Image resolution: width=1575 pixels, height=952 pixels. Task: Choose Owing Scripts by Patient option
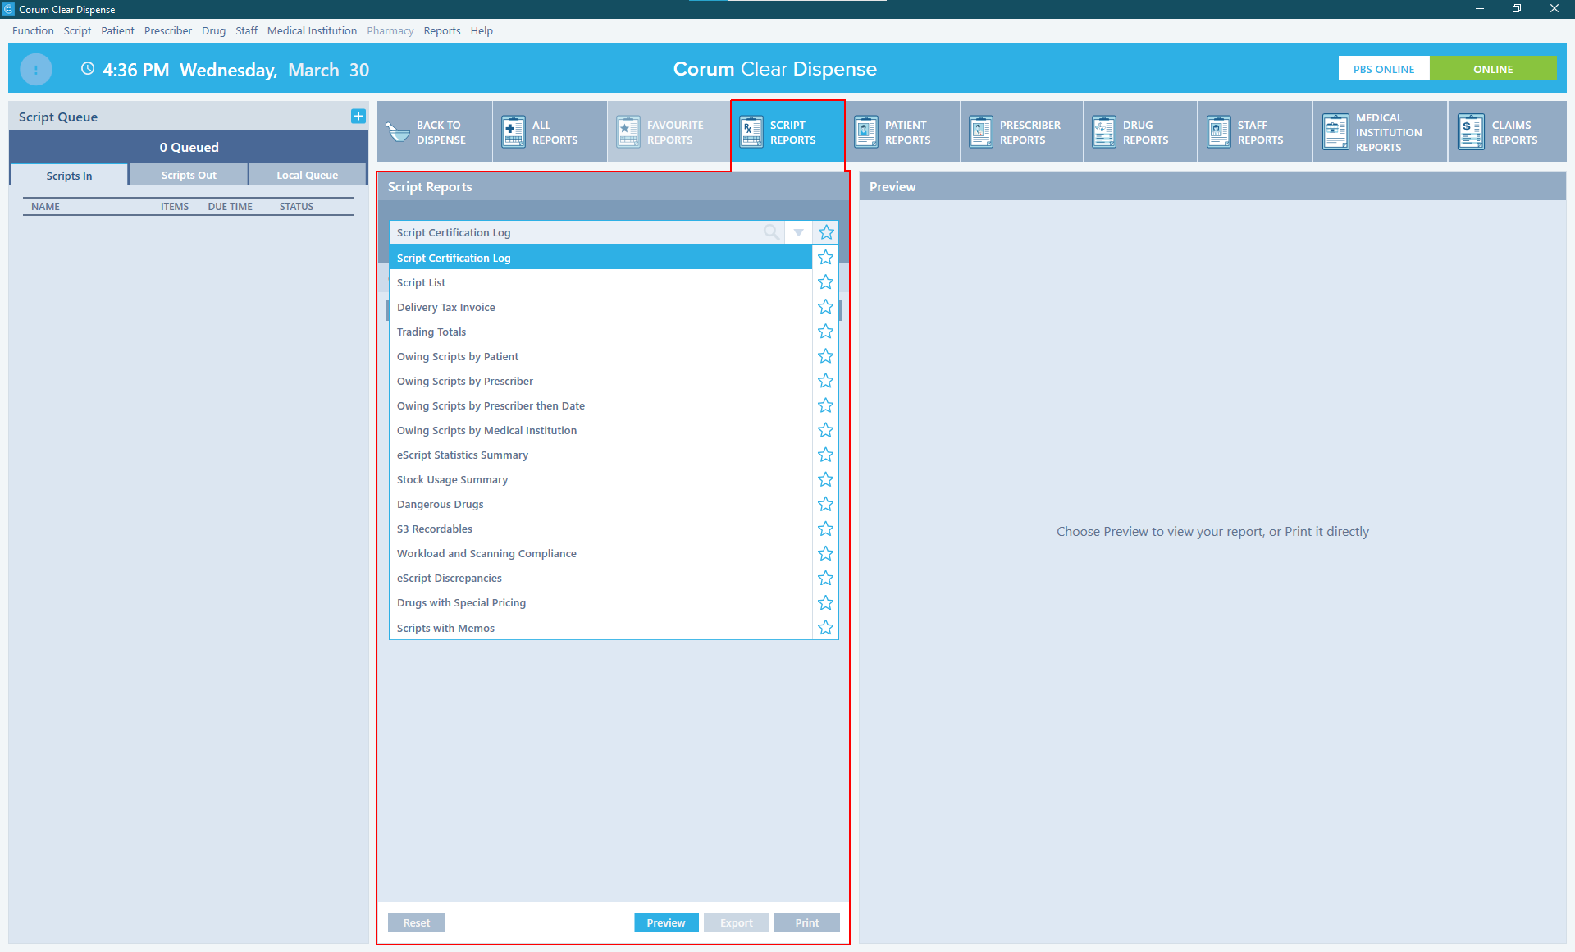tap(457, 356)
